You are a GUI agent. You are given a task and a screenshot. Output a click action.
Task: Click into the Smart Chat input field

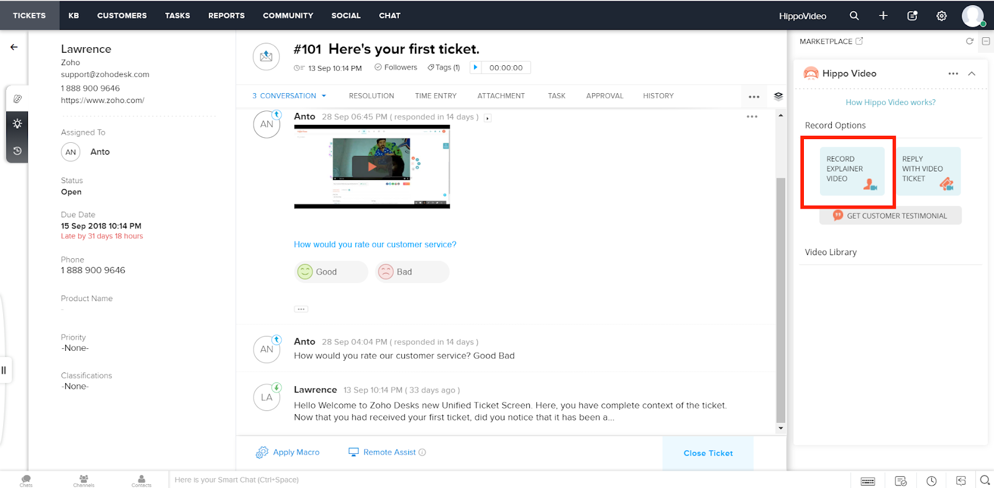(x=509, y=480)
